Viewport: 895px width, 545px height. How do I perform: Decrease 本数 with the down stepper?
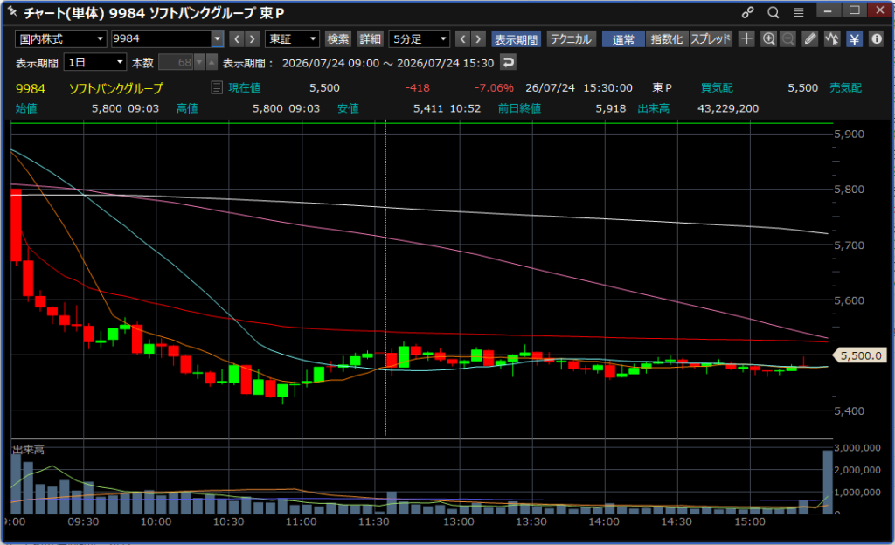point(199,62)
